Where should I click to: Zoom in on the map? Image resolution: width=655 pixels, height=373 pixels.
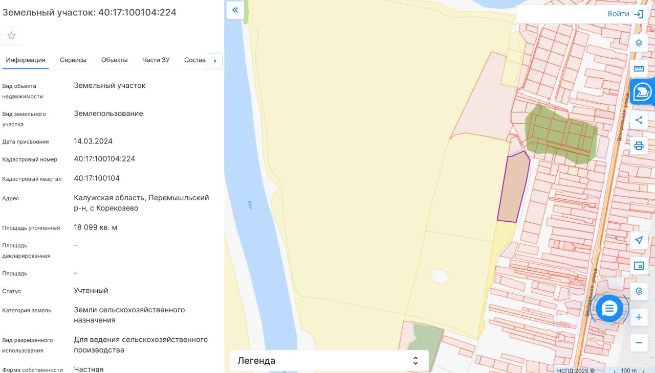639,317
